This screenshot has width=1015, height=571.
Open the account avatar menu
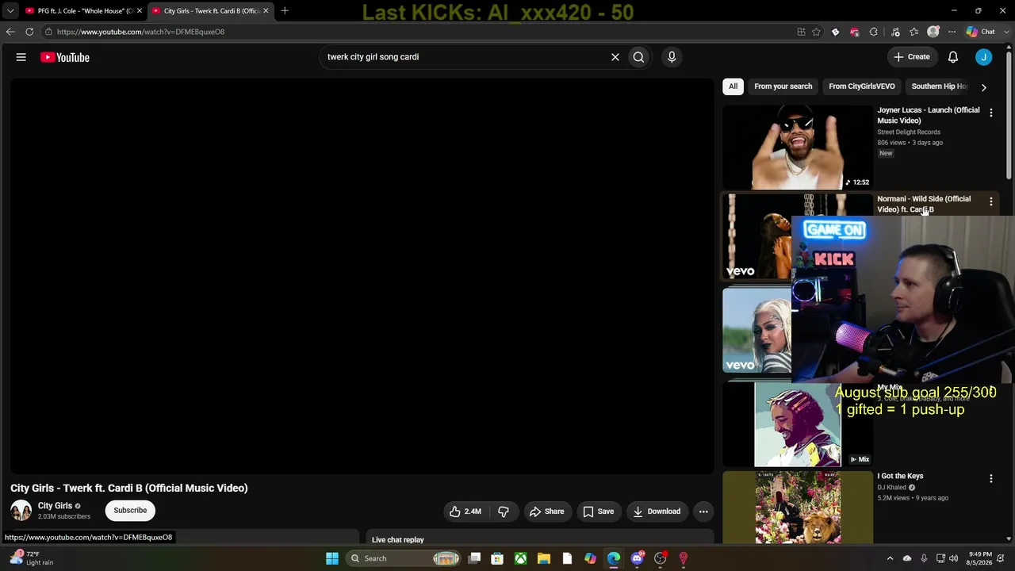[x=983, y=57]
